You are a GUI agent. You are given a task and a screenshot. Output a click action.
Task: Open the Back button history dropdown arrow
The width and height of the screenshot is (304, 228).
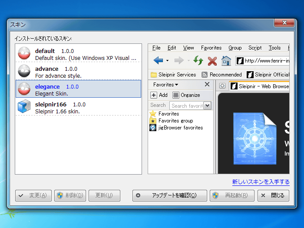[167, 61]
